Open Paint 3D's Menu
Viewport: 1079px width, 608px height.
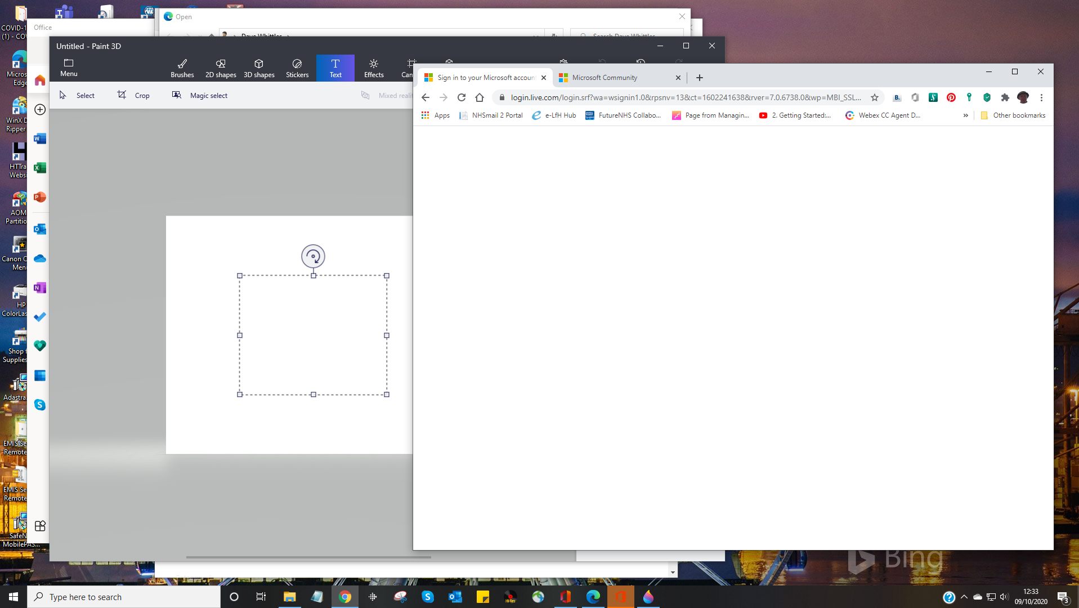tap(68, 68)
